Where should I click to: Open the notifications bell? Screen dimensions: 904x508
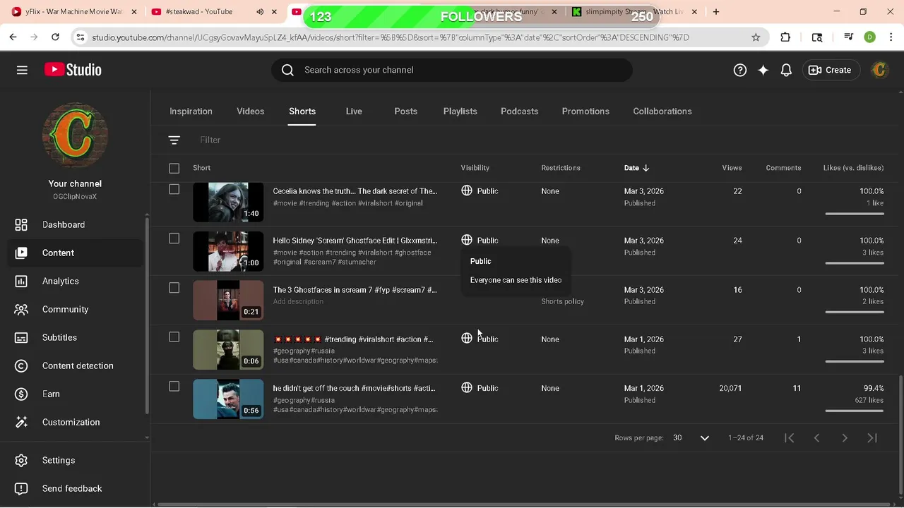pos(786,70)
